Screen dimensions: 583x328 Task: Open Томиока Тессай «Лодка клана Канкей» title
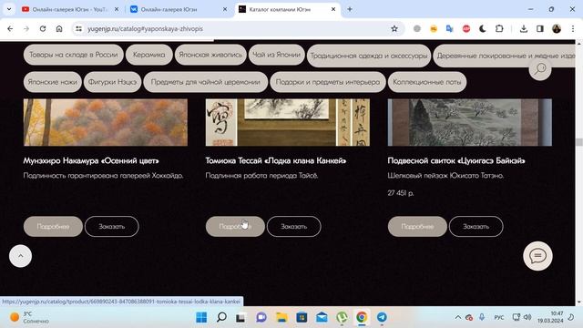(276, 160)
